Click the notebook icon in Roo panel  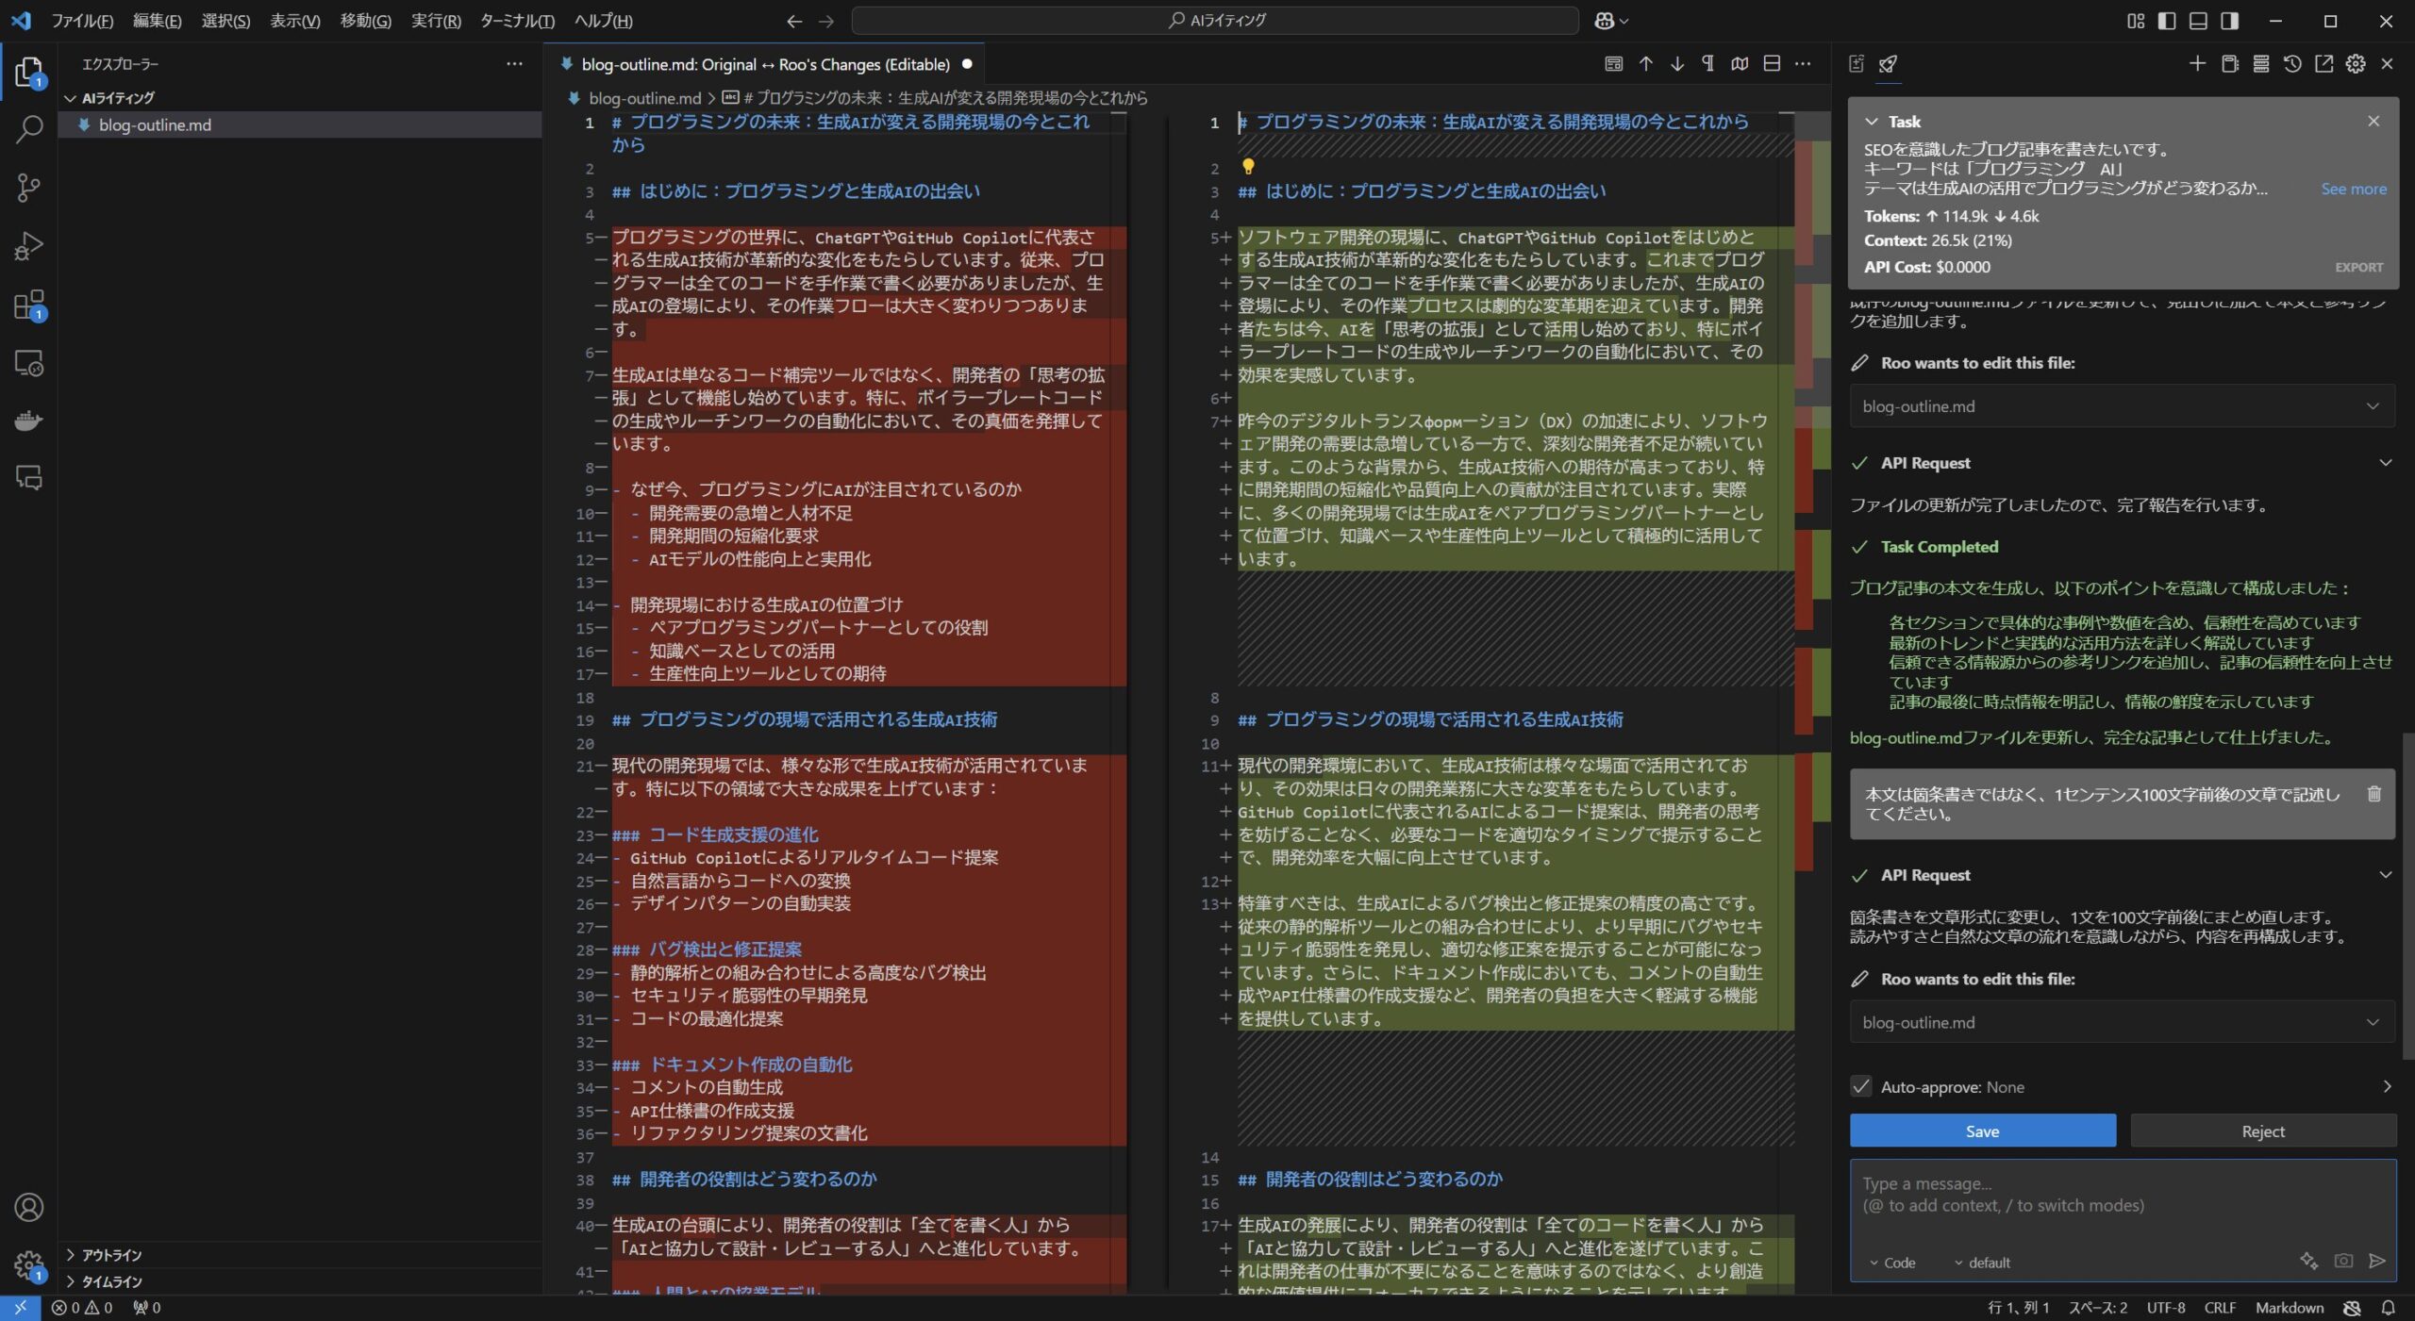[x=2229, y=63]
